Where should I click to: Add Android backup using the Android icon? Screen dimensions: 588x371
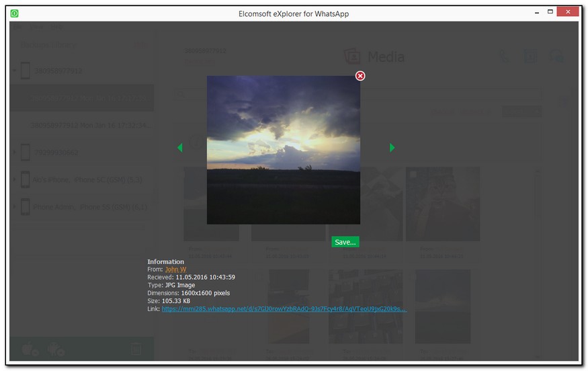[x=56, y=349]
